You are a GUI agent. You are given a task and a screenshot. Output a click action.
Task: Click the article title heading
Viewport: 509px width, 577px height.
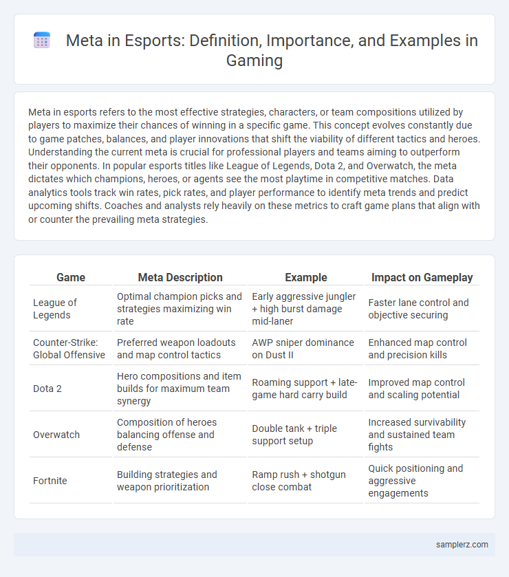(x=272, y=50)
